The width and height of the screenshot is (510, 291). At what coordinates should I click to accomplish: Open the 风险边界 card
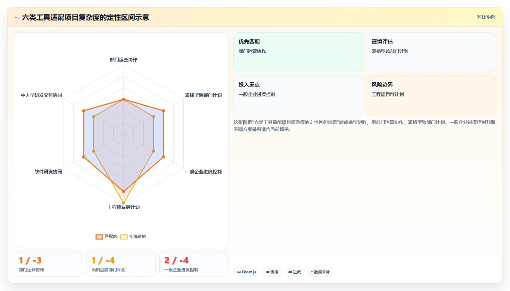click(431, 95)
